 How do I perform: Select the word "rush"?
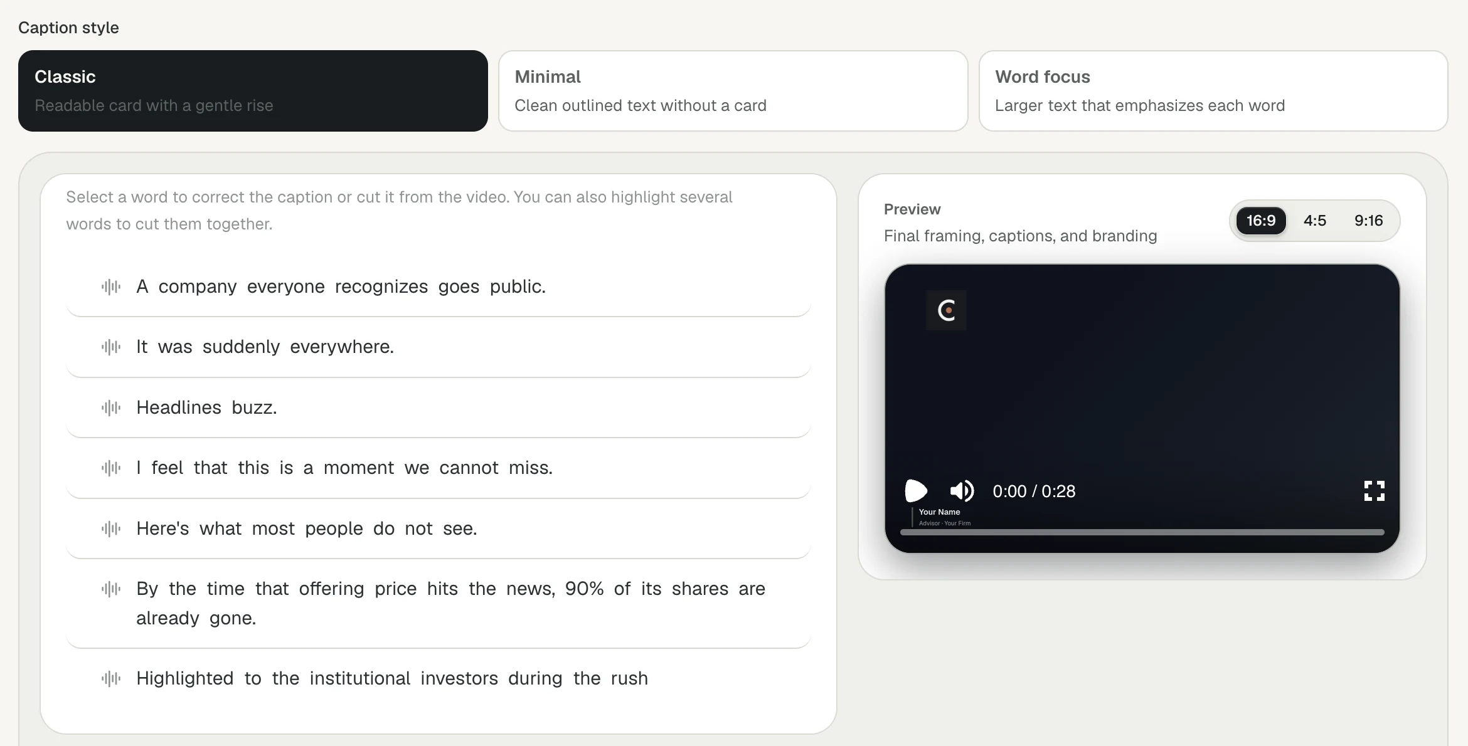click(629, 678)
